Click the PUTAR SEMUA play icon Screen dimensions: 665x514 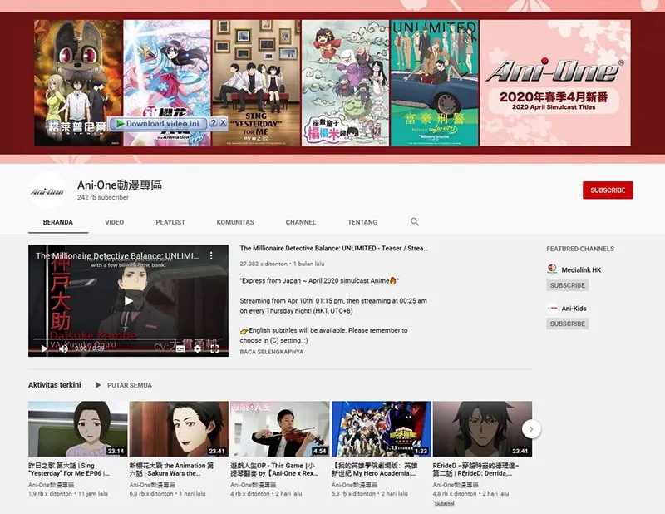99,385
